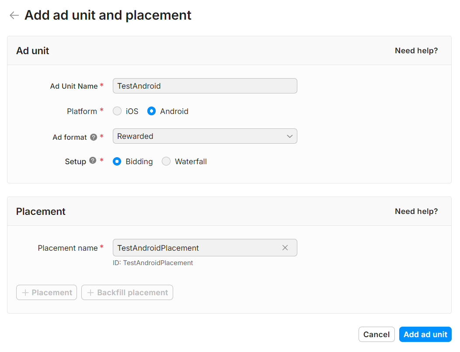
Task: Add a Backfill placement
Action: coord(127,293)
